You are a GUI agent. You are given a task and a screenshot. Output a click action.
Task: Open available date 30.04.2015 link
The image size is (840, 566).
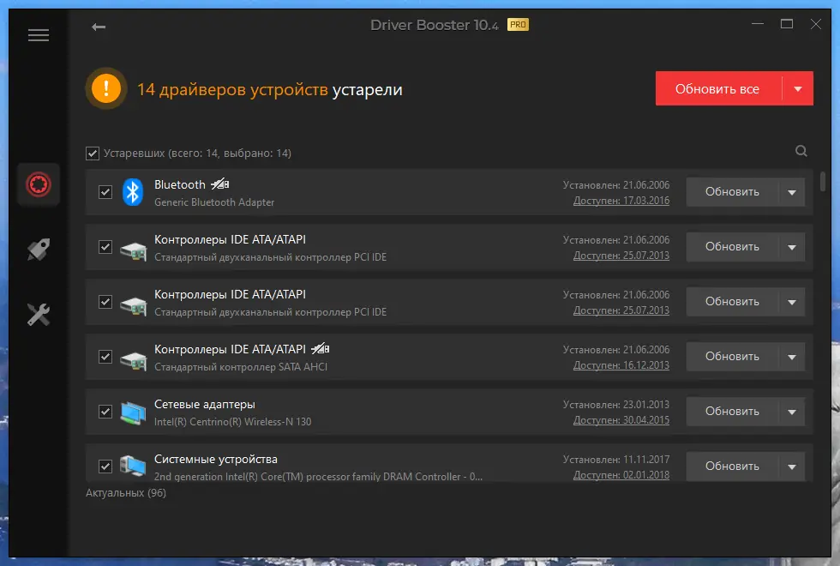coord(621,420)
